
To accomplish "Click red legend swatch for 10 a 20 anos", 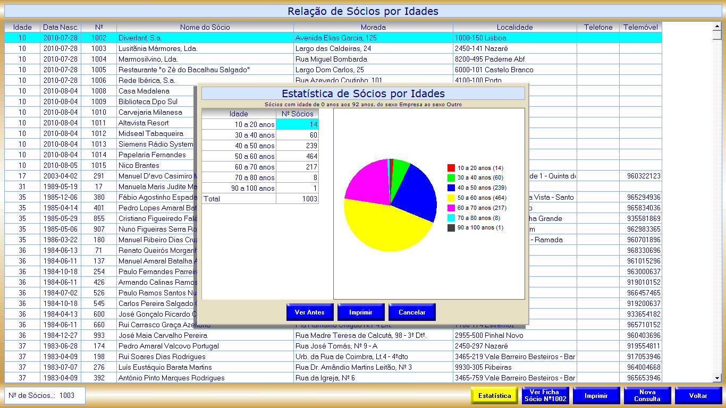I will [x=451, y=168].
